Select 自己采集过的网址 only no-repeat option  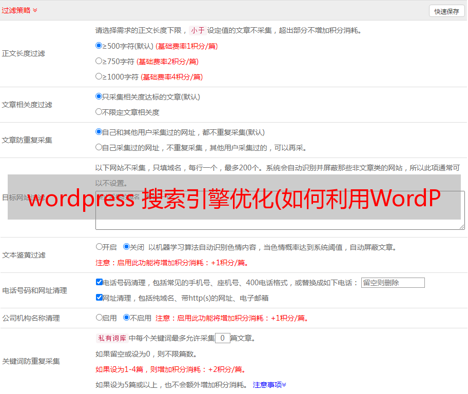[x=99, y=147]
